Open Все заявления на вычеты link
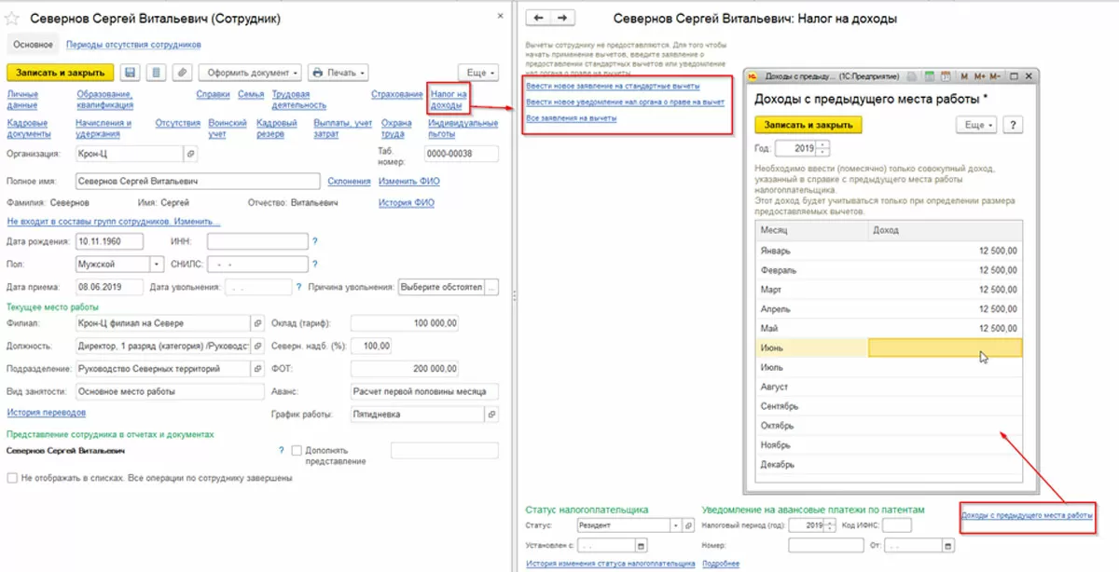 pyautogui.click(x=571, y=118)
